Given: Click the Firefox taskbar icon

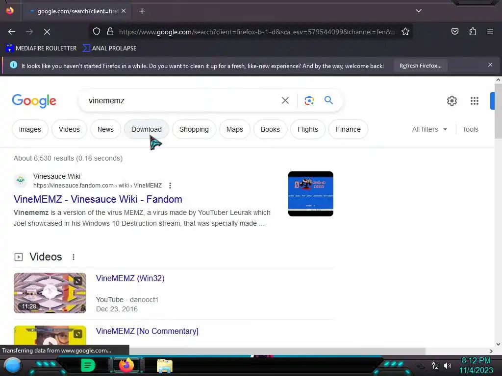Looking at the screenshot, I should click(126, 365).
